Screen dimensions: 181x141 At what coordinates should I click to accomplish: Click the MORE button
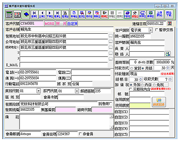(x=50, y=24)
